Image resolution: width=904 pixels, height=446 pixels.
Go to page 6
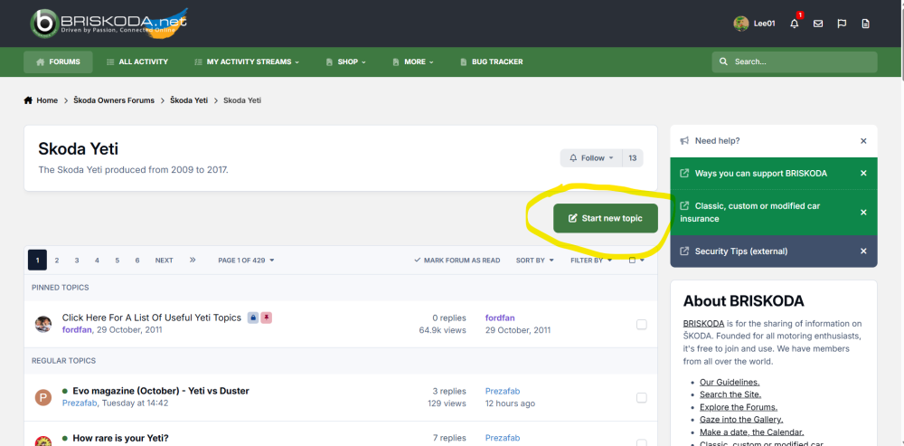(x=137, y=261)
